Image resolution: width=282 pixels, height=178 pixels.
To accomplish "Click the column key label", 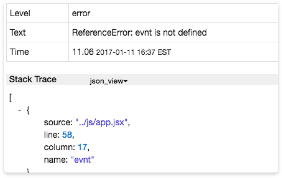I will 59,148.
